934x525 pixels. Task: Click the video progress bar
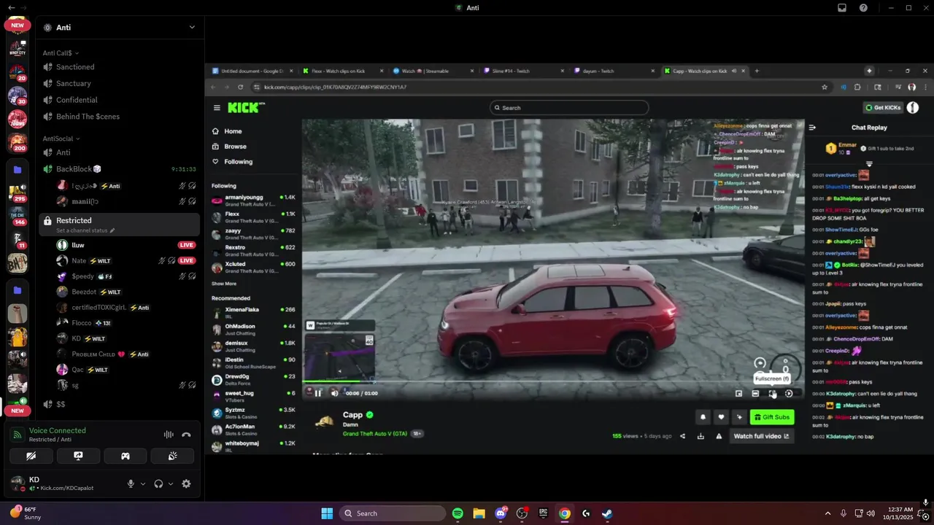tap(553, 381)
